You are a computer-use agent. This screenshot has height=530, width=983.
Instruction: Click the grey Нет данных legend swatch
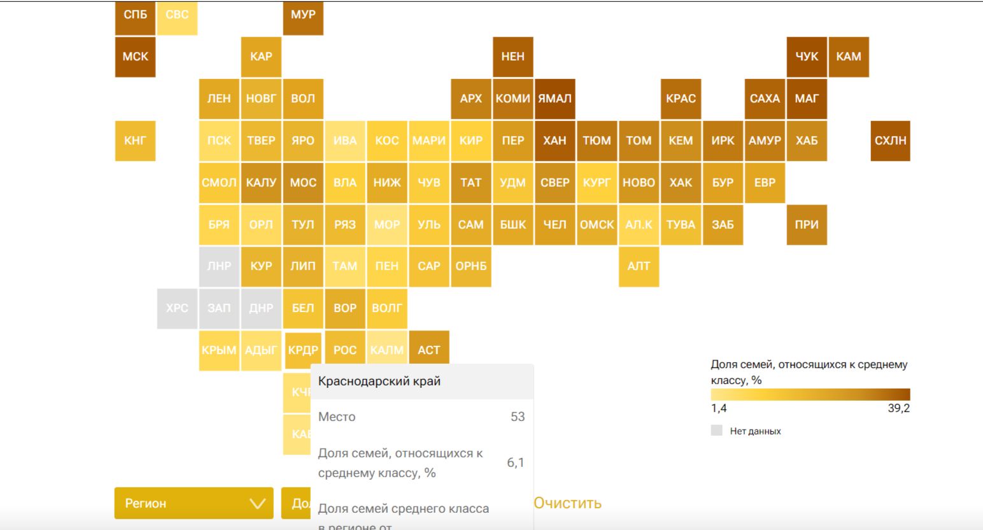pos(717,431)
